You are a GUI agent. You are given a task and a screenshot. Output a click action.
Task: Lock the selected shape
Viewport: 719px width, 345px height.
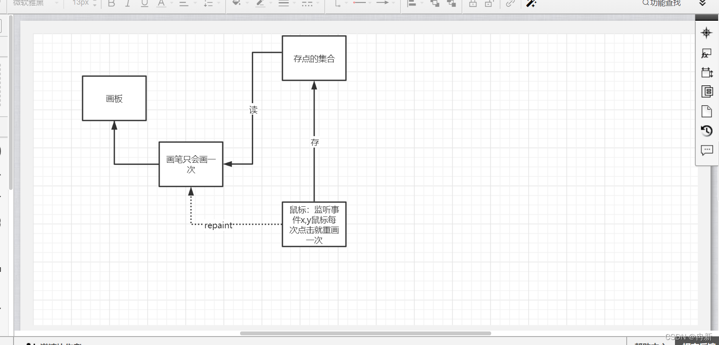pos(473,3)
